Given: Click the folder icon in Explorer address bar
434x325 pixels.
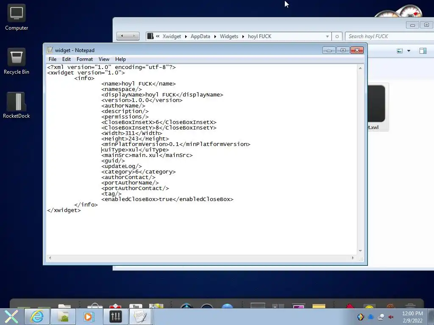Looking at the screenshot, I should point(150,36).
